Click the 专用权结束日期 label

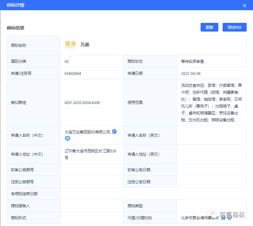(24, 194)
